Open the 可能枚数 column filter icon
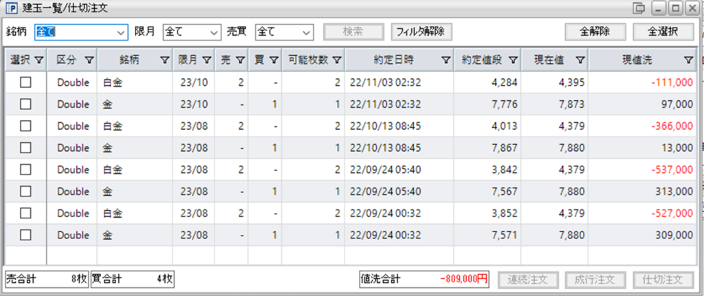Viewport: 704px width, 296px height. pyautogui.click(x=337, y=60)
